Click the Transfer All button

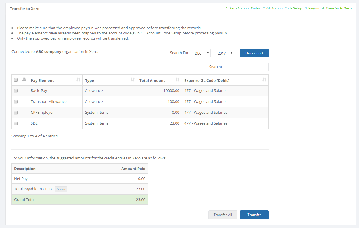[x=223, y=215]
